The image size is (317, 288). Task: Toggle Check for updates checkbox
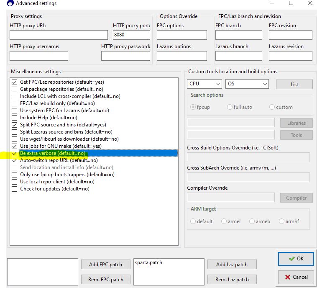tap(15, 189)
